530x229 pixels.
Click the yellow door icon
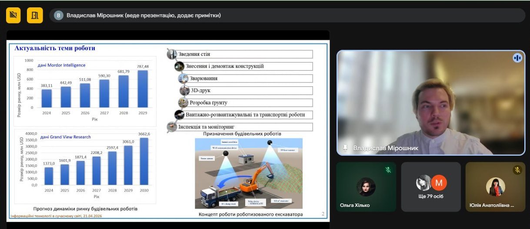(x=35, y=15)
